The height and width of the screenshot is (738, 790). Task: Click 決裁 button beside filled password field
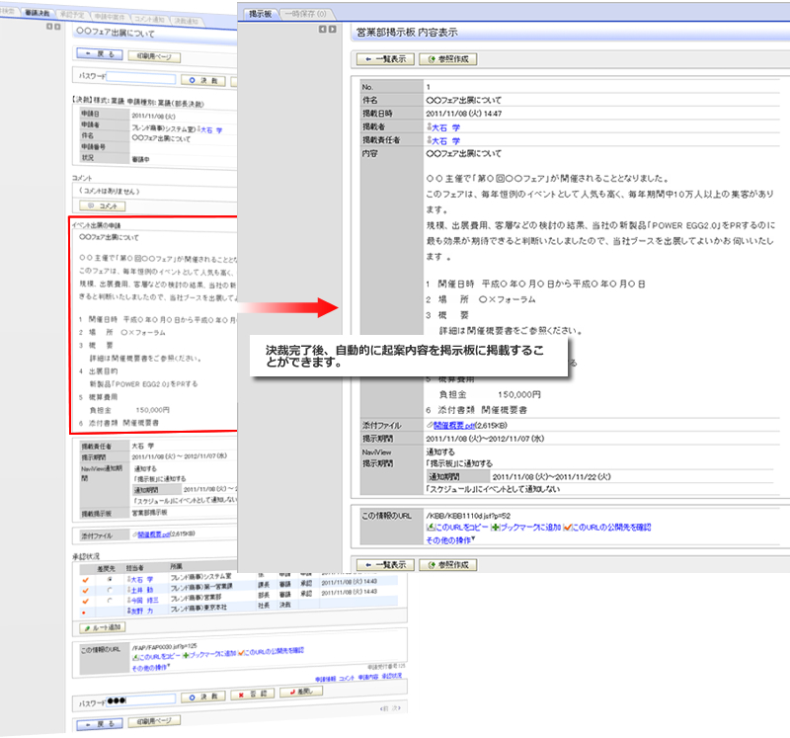pos(203,697)
